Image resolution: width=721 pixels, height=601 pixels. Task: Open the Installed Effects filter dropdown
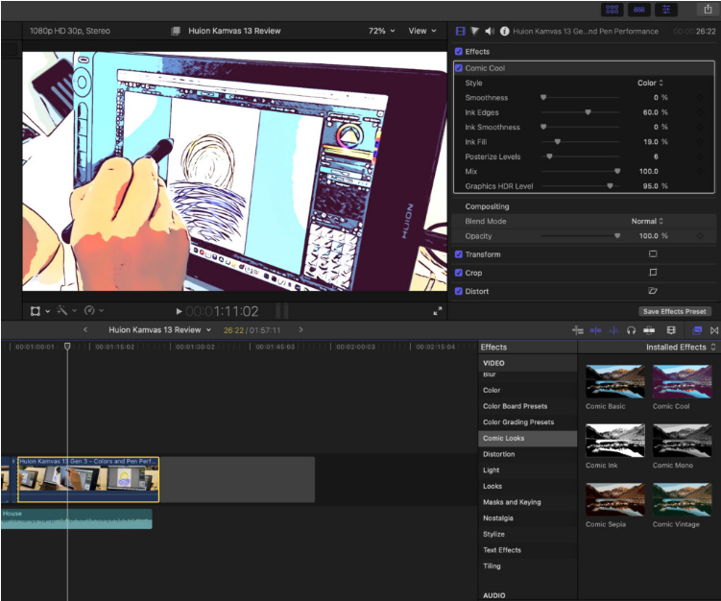point(681,348)
